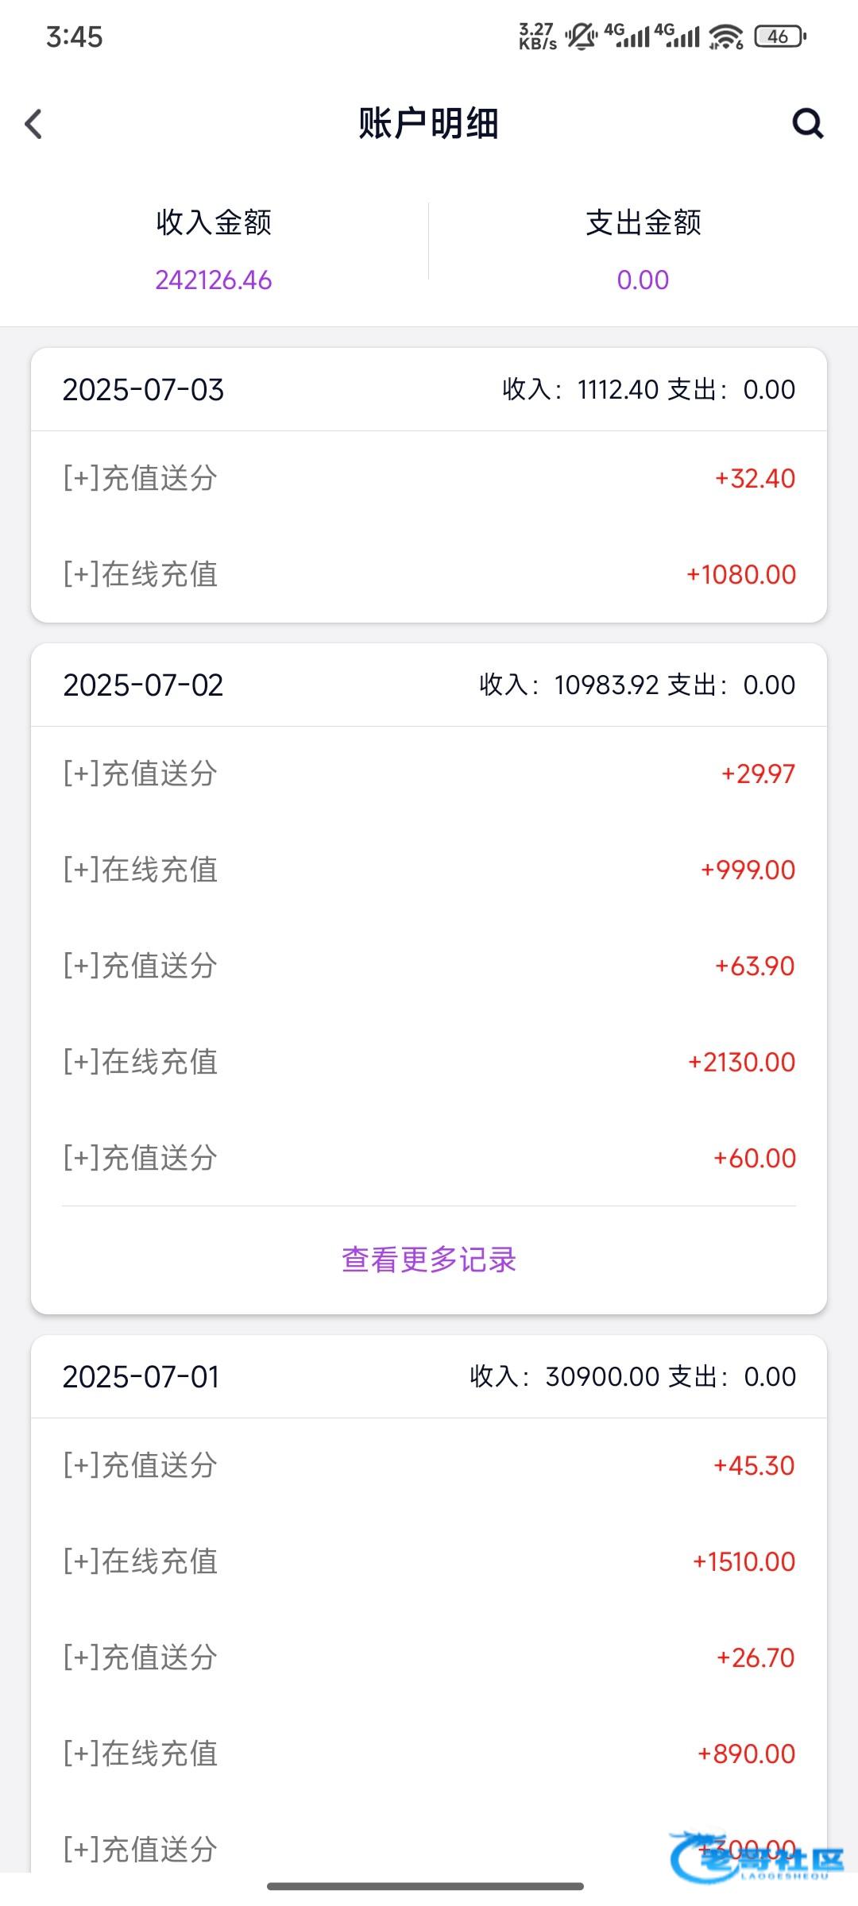Image resolution: width=858 pixels, height=1906 pixels.
Task: Open the +32.40 充值送分 record
Action: (429, 478)
